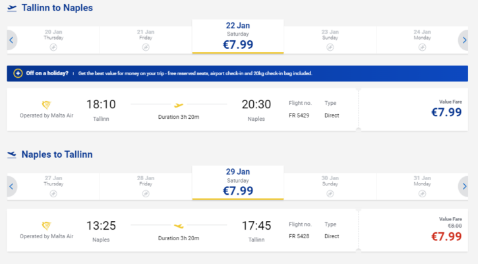
Task: Click the no-flight icon under 31 Jan Monday
Action: pyautogui.click(x=422, y=193)
